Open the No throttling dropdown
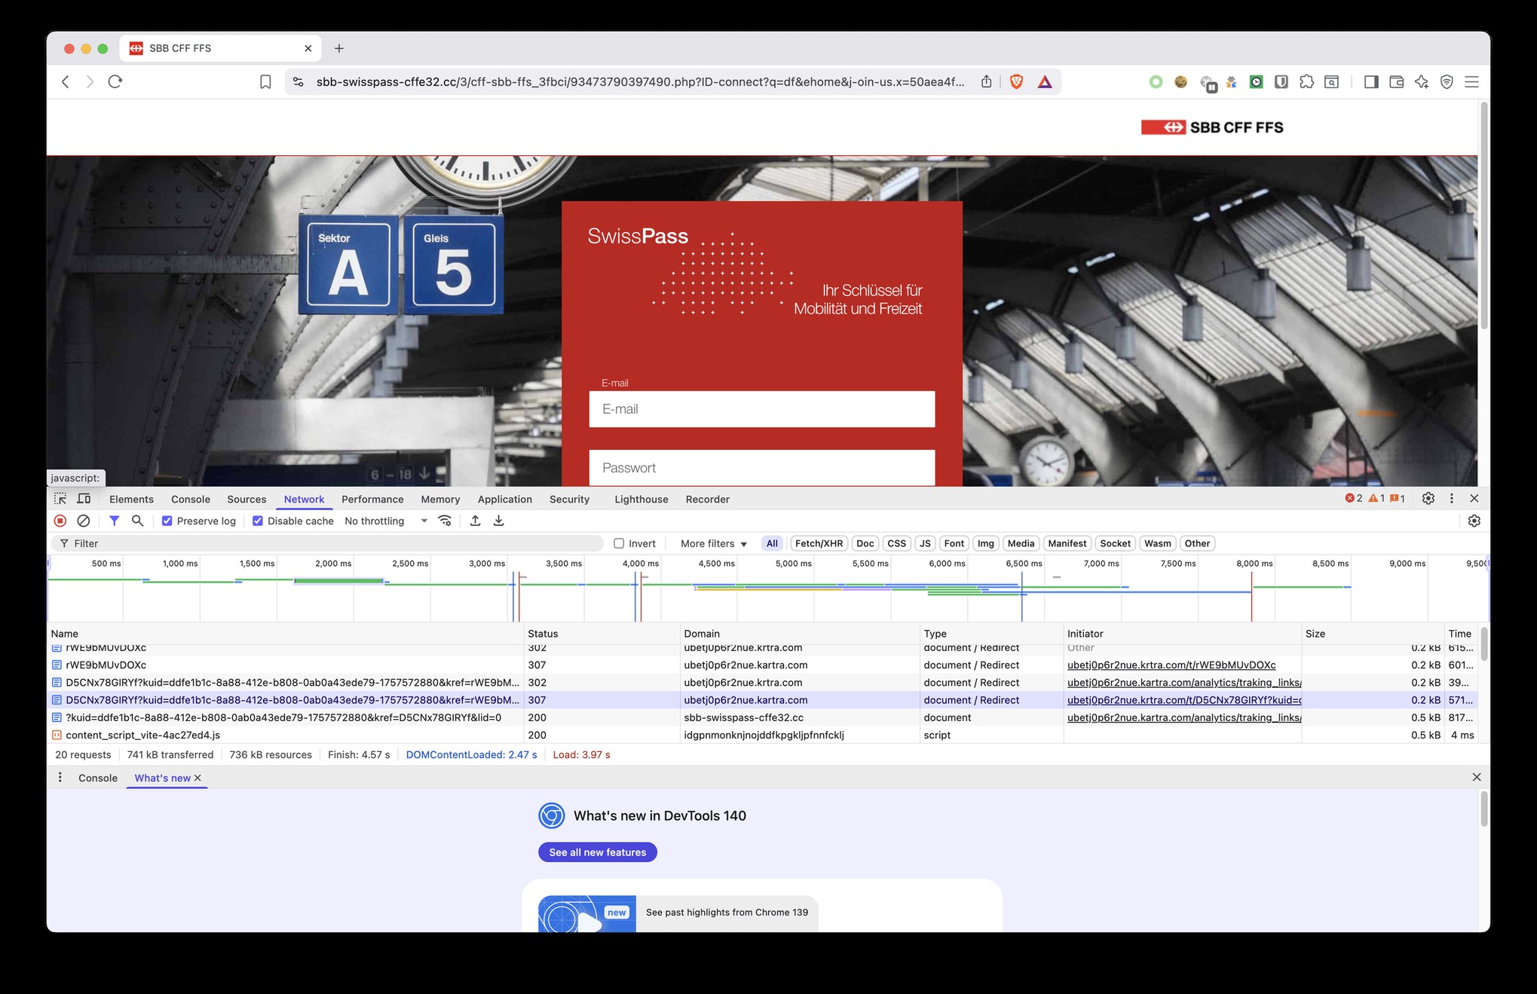Viewport: 1537px width, 994px height. 386,521
